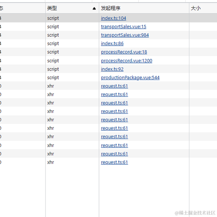Select script type cell in index.ts:86 row
Screen dimensions: 217x217
[72, 43]
